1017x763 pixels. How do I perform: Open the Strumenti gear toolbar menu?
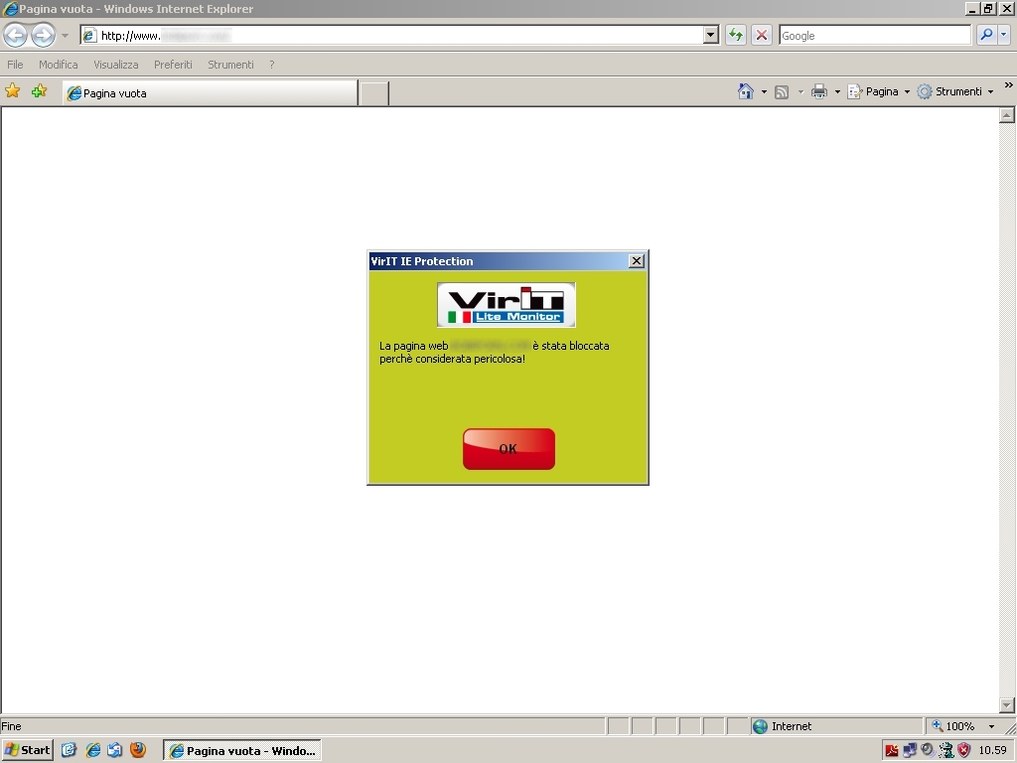point(954,91)
